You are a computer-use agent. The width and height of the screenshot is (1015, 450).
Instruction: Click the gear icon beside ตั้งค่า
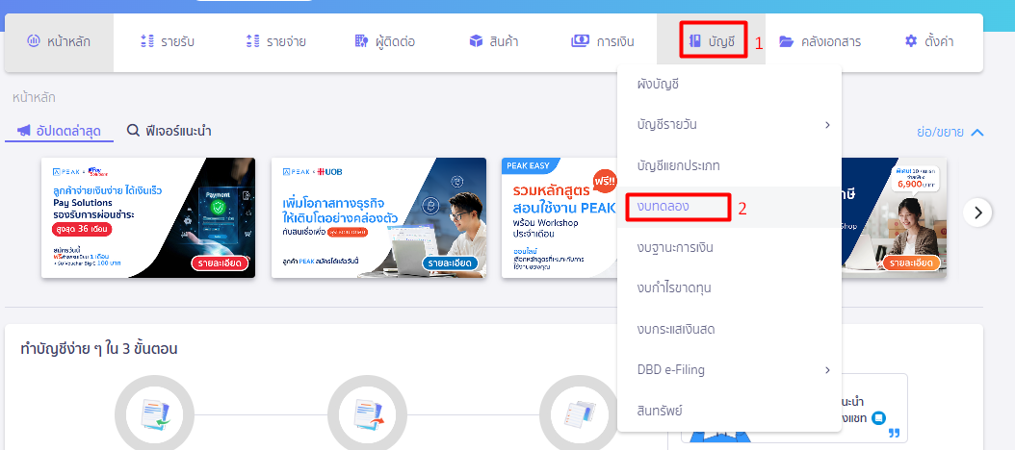911,41
